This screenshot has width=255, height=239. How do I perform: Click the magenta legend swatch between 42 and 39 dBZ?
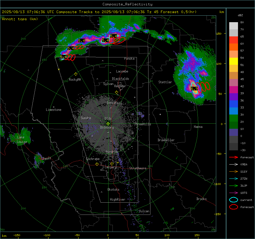233,90
